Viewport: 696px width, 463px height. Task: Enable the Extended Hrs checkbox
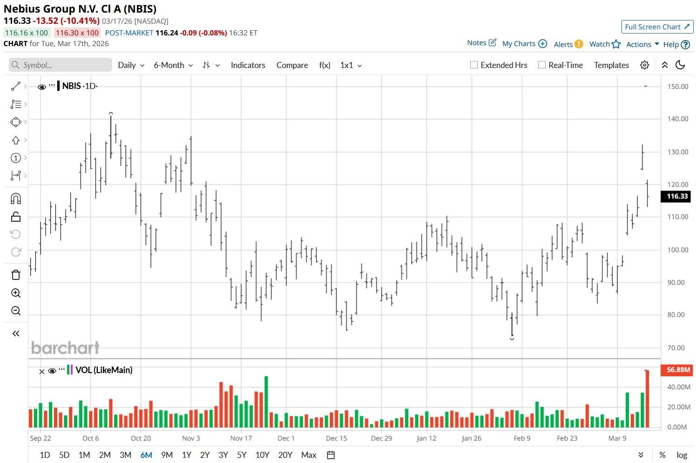[x=474, y=65]
